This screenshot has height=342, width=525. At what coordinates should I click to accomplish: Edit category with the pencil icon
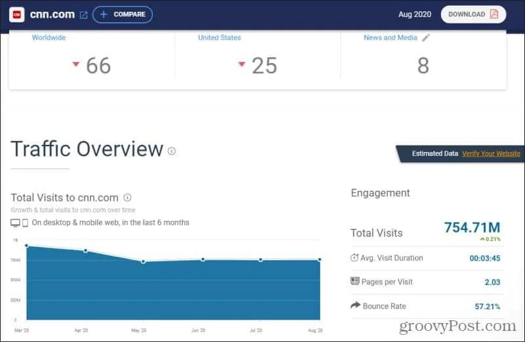pyautogui.click(x=425, y=38)
